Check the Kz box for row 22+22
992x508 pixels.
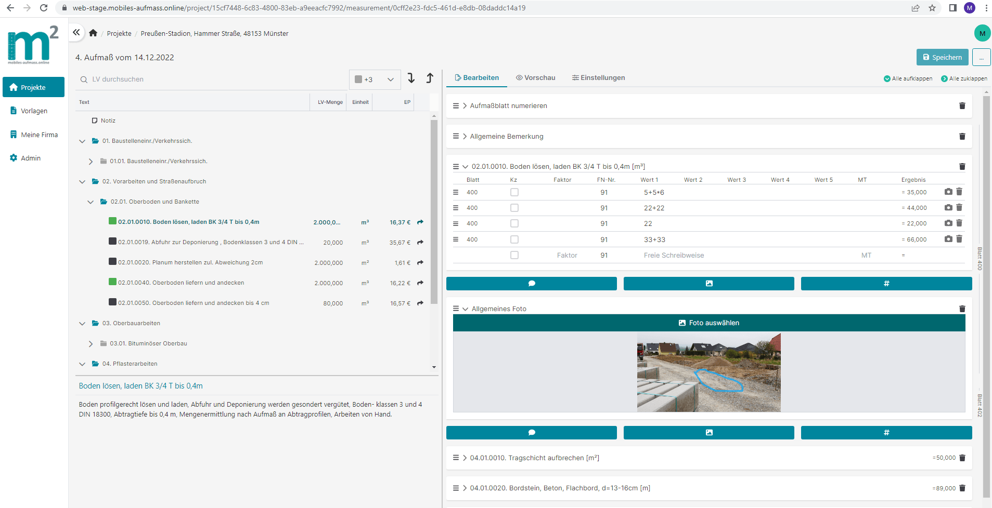click(514, 208)
